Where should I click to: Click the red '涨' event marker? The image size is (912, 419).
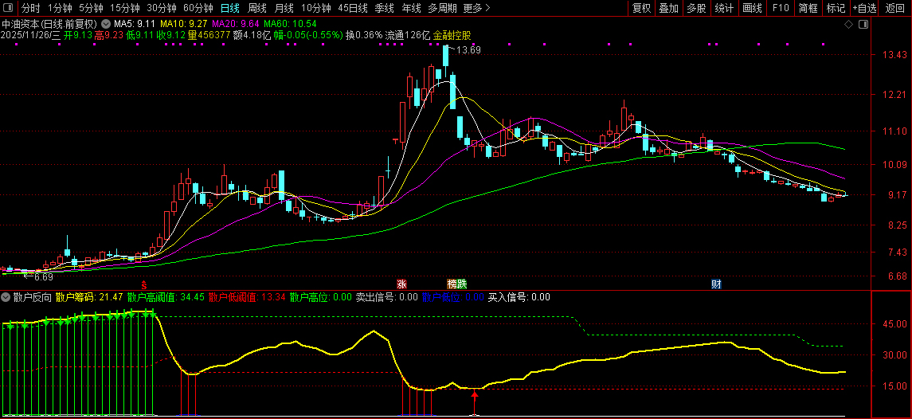(x=402, y=284)
